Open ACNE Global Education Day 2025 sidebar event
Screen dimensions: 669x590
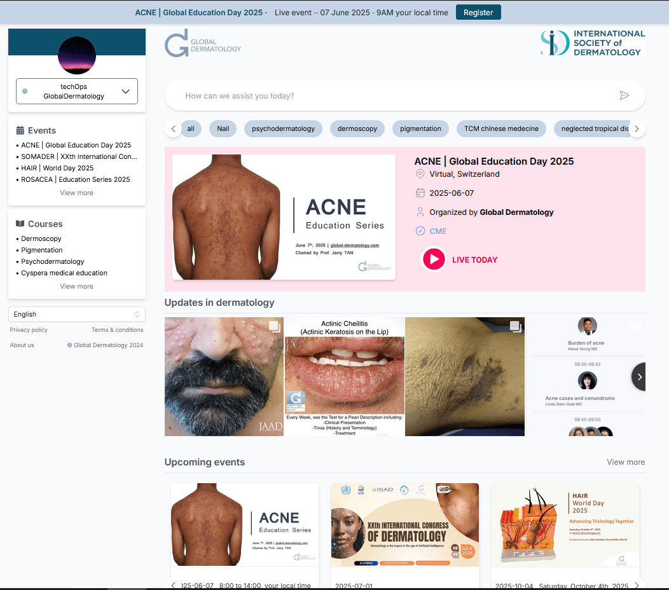coord(76,145)
